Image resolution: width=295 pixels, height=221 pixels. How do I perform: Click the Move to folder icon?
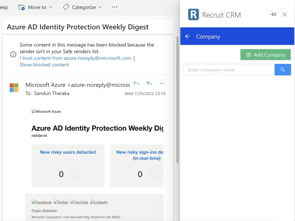[x=22, y=7]
